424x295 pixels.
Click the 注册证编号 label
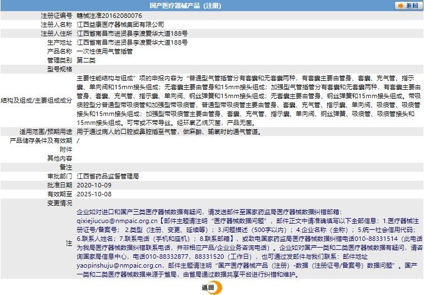click(x=56, y=16)
